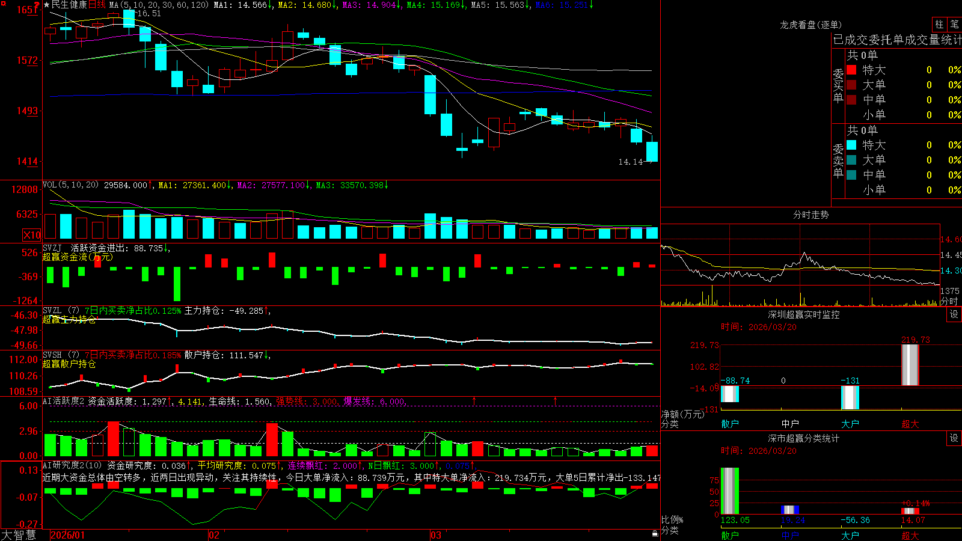Click the MA5: 15.563 value
Viewport: 962px width, 541px height.
[500, 5]
